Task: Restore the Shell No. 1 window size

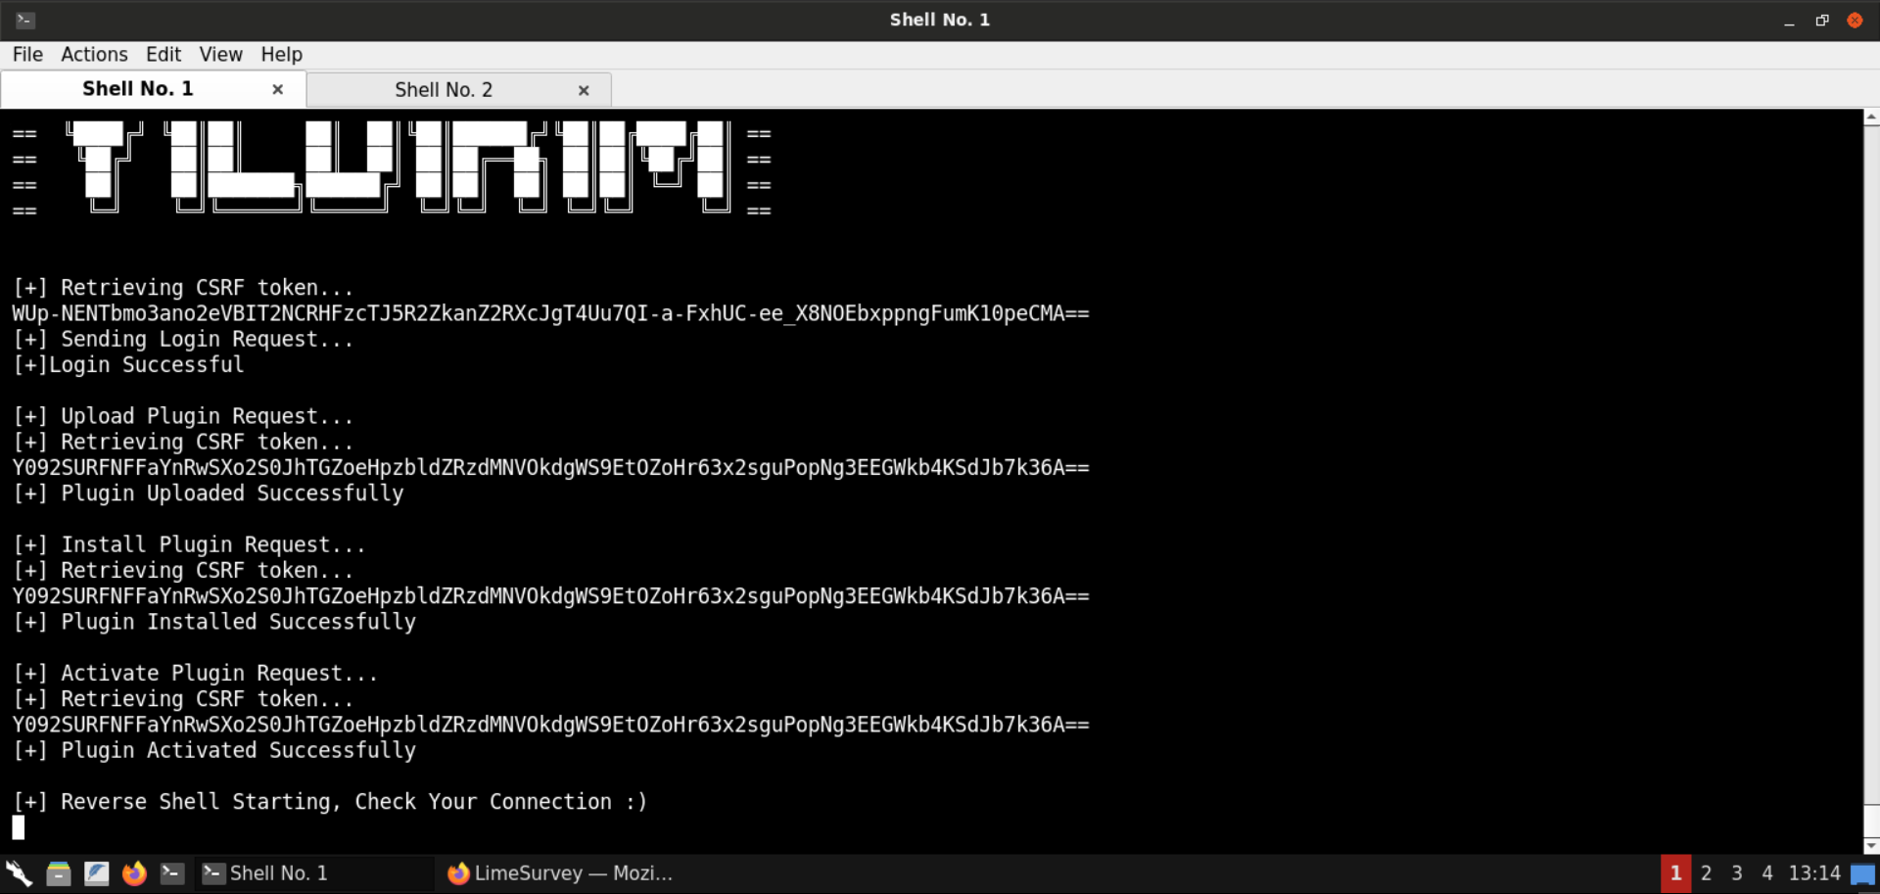Action: click(x=1822, y=21)
